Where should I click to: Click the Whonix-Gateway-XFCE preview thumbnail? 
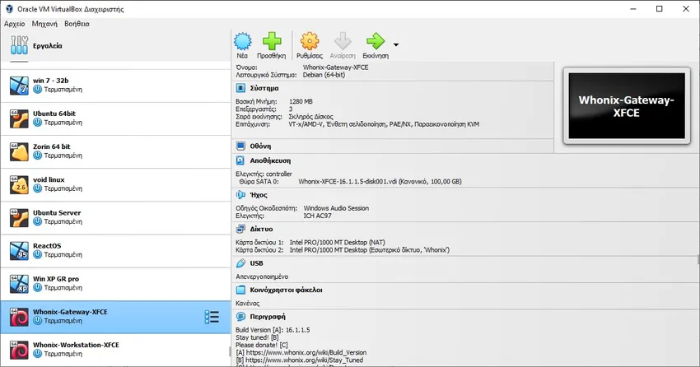[627, 106]
